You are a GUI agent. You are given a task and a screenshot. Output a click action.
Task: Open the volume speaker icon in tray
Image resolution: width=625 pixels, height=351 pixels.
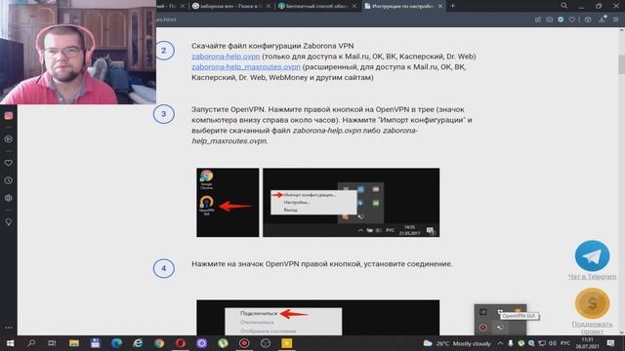(x=553, y=343)
